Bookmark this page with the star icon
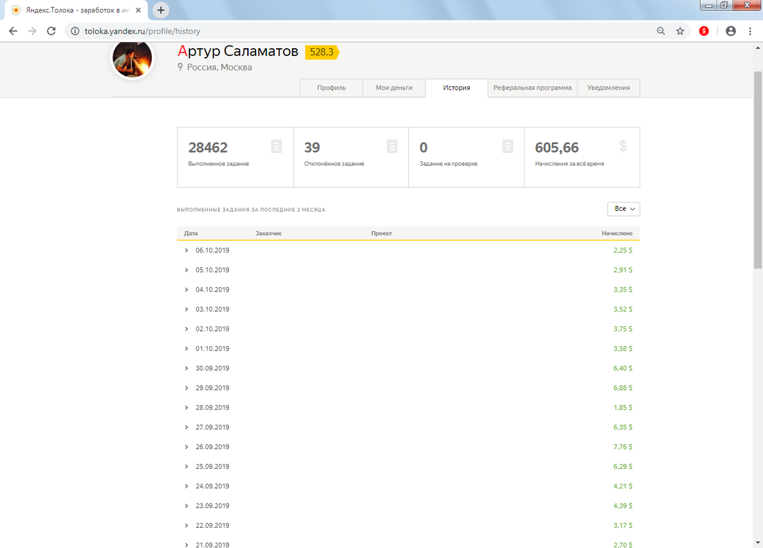Image resolution: width=763 pixels, height=548 pixels. click(x=680, y=30)
